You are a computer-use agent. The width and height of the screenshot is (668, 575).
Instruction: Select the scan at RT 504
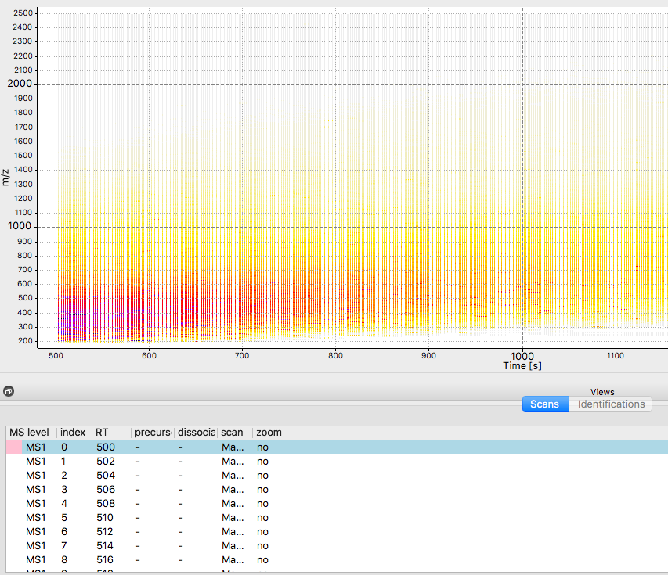point(103,475)
